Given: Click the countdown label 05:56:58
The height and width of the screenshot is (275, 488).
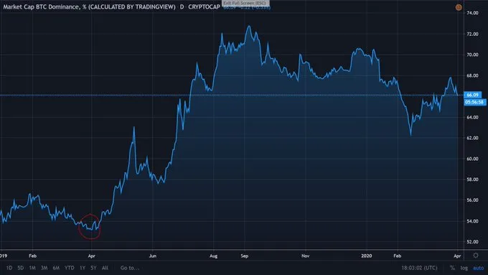Looking at the screenshot, I should click(x=474, y=102).
